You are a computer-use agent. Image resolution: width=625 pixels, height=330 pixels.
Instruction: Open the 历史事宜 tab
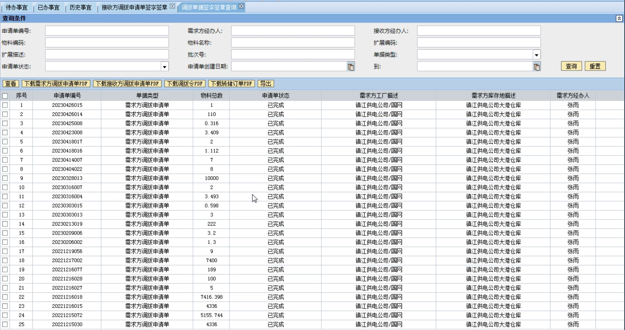[x=80, y=7]
